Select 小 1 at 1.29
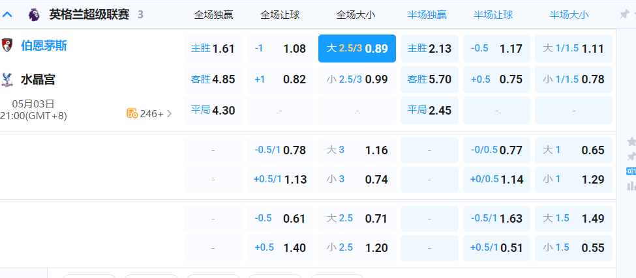 pos(573,179)
